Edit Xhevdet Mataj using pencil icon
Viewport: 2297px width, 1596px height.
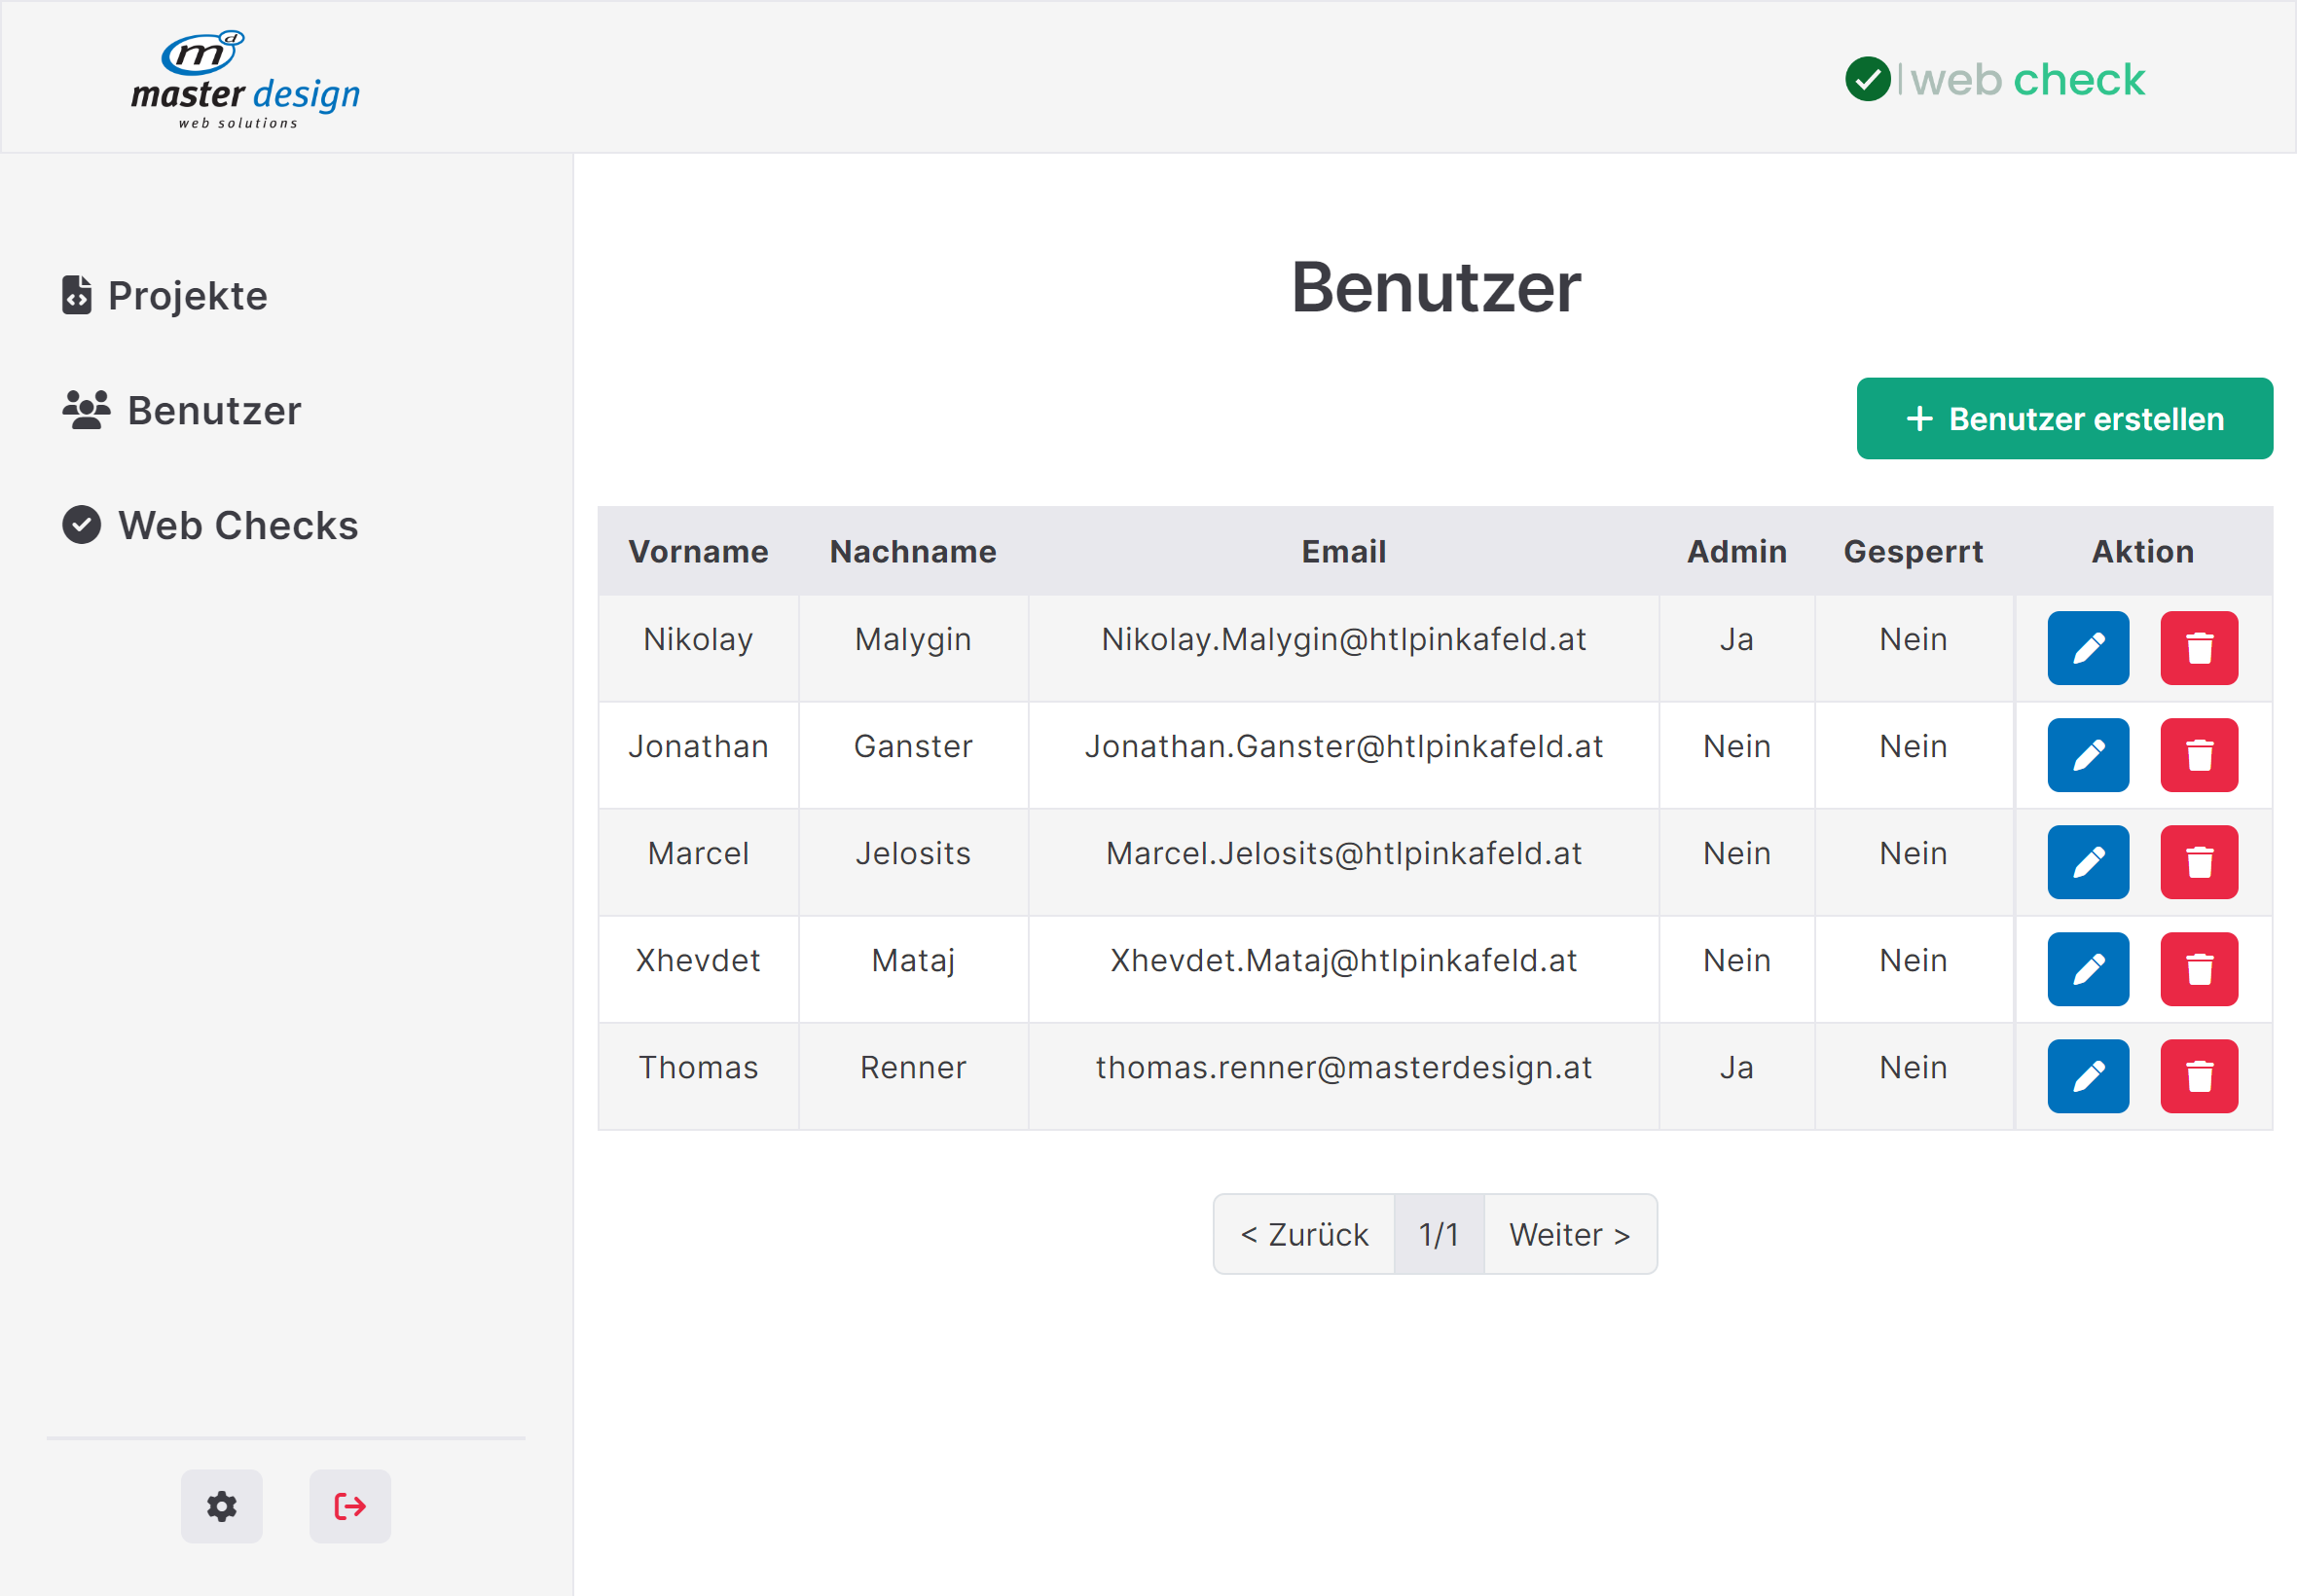[x=2087, y=969]
